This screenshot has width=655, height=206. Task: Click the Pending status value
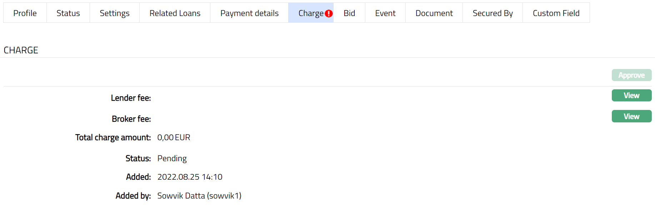[x=172, y=158]
